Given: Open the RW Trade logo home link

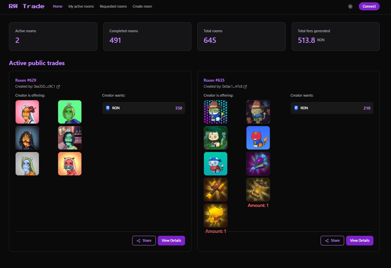Looking at the screenshot, I should tap(27, 6).
